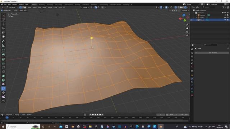Click the red X axis gizmo ball
The height and width of the screenshot is (129, 230).
tap(180, 19)
